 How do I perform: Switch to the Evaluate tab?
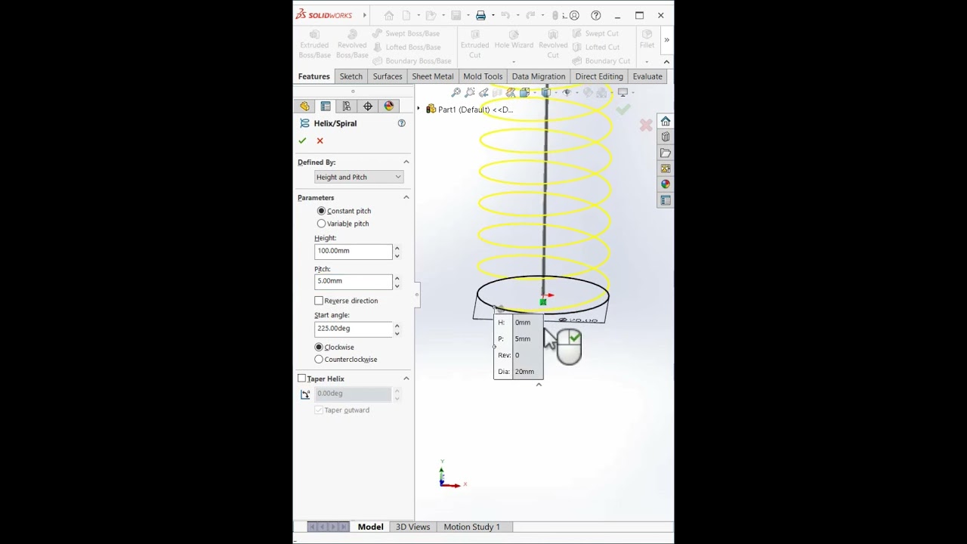tap(647, 76)
